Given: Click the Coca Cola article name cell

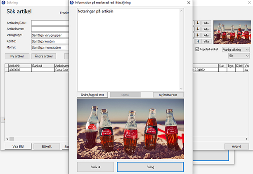Looking at the screenshot, I should coord(61,70).
